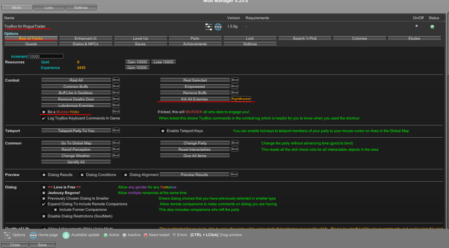Open ToyBox home page globe icon
The width and height of the screenshot is (449, 248).
[218, 27]
